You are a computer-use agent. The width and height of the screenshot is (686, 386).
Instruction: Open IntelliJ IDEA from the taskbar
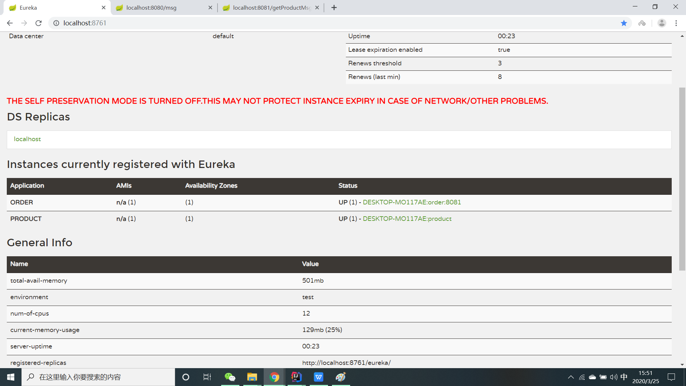point(296,377)
